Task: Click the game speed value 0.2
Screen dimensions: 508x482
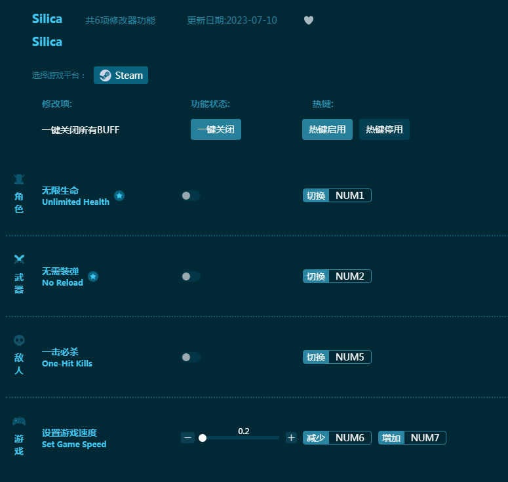Action: (244, 431)
